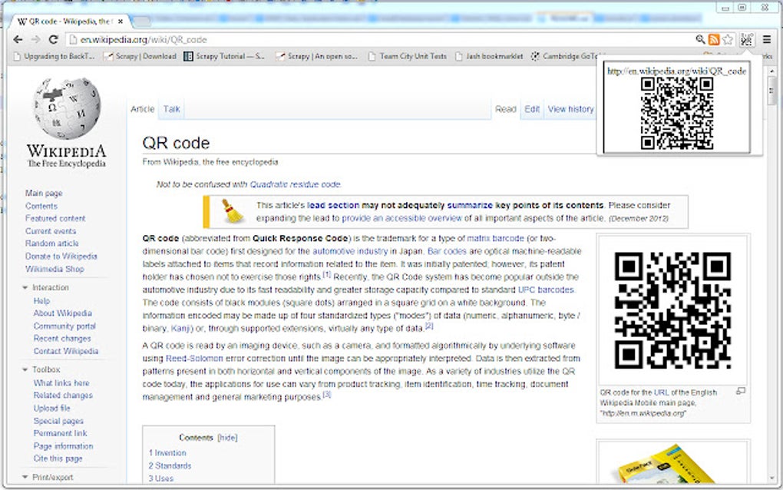783x490 pixels.
Task: Click the browser forward arrow
Action: pyautogui.click(x=36, y=39)
